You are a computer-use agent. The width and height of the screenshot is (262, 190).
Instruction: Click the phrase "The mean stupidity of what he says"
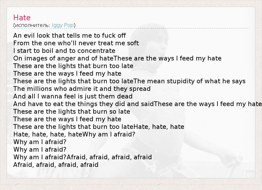coord(190,81)
